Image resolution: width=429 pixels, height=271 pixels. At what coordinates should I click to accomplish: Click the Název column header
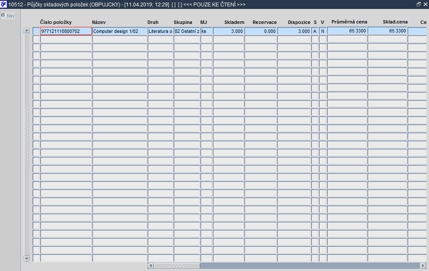click(x=99, y=22)
